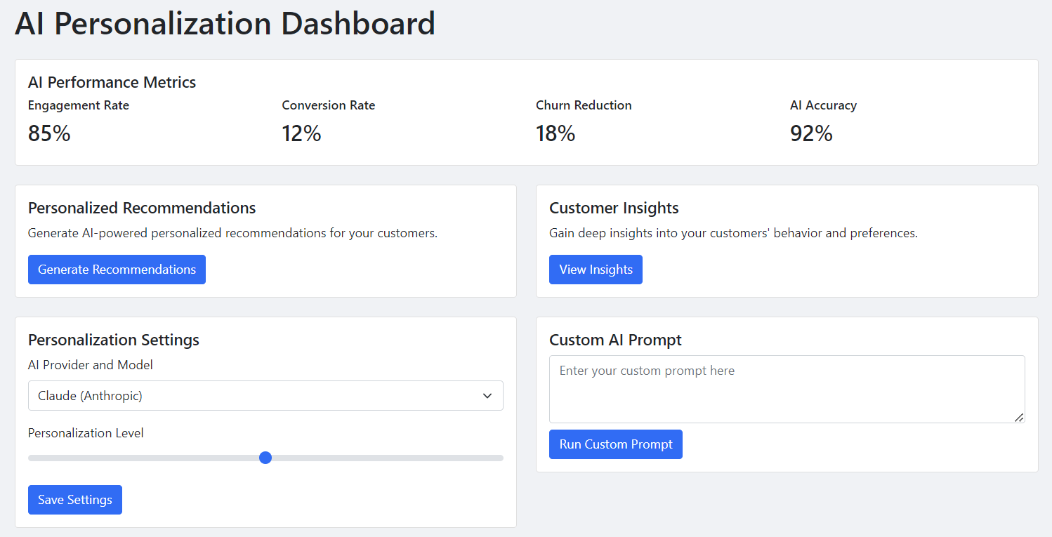Open the AI Provider and Model dropdown
Screen dimensions: 1052x537
(x=265, y=396)
